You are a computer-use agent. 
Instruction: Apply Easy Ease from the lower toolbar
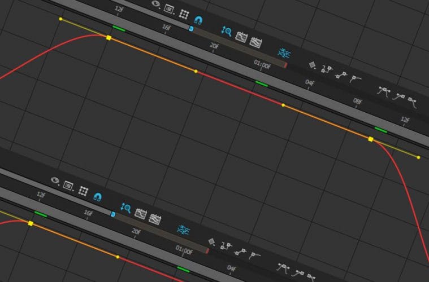tap(283, 267)
